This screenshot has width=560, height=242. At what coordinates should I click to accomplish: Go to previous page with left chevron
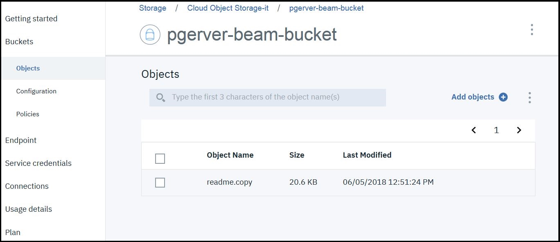pyautogui.click(x=474, y=130)
